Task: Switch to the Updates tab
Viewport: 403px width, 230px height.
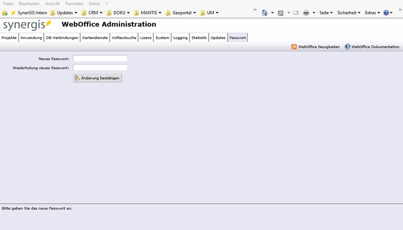Action: click(218, 38)
